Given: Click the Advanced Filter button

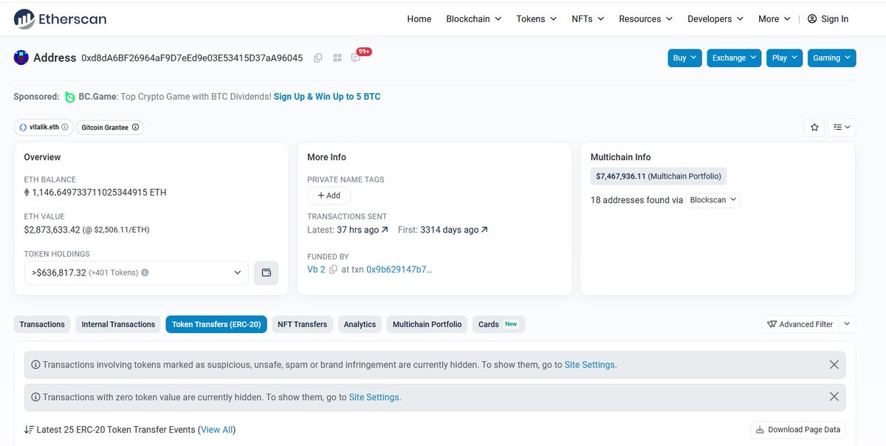Looking at the screenshot, I should click(800, 324).
